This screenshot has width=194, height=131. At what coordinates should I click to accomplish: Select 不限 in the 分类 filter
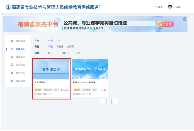(50, 46)
